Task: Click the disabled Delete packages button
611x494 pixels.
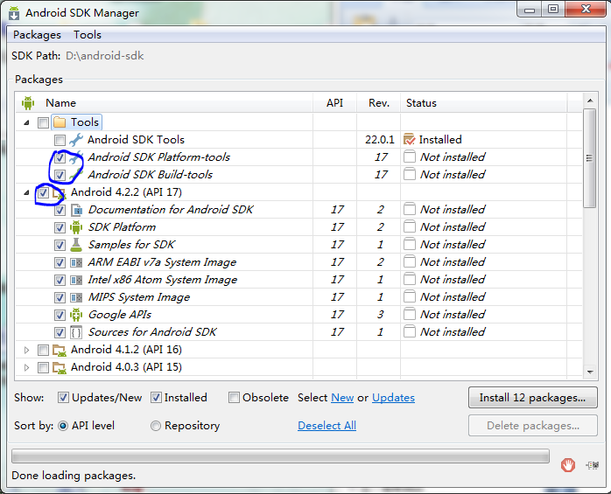Action: coord(533,426)
